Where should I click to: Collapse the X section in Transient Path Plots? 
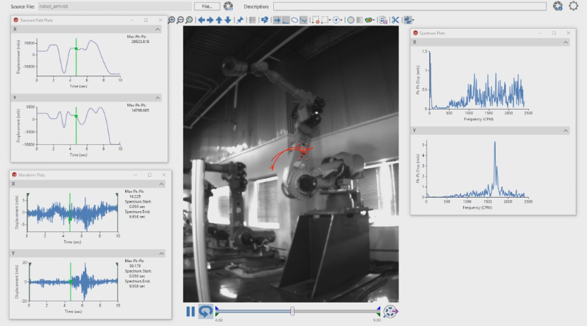pos(158,29)
